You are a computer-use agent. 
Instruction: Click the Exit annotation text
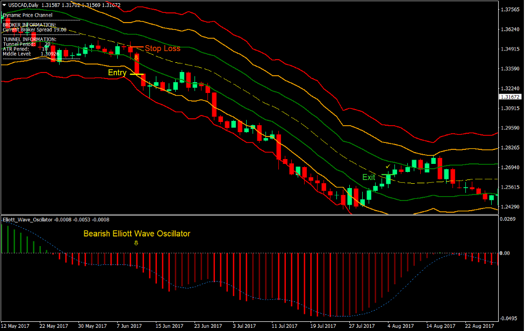[369, 177]
